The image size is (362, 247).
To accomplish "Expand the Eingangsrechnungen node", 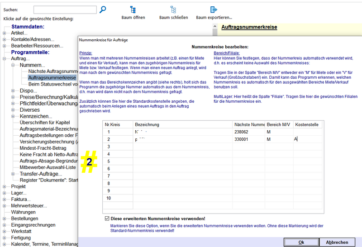I will [4, 225].
